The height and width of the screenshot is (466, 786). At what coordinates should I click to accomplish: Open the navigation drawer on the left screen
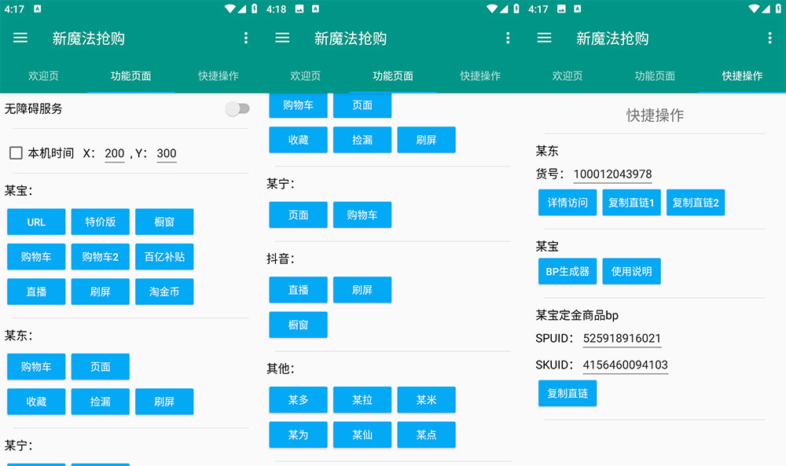coord(20,37)
